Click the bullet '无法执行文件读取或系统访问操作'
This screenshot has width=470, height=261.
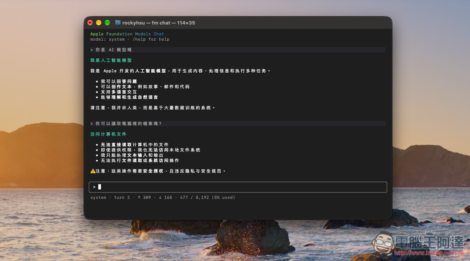140,160
